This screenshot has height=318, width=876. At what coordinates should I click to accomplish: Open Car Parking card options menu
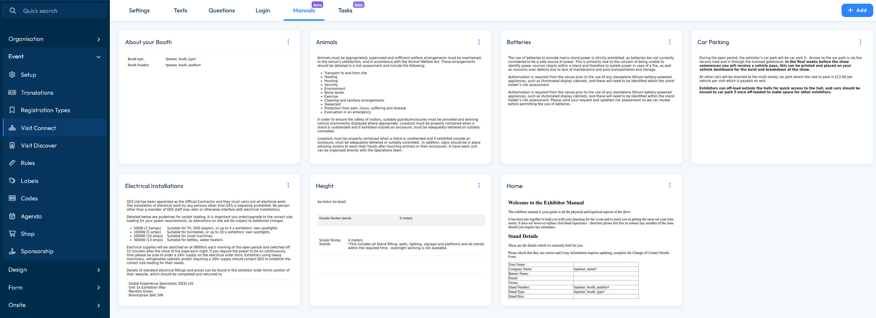click(x=860, y=42)
